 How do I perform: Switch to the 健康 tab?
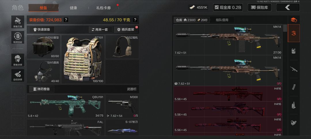(73, 8)
